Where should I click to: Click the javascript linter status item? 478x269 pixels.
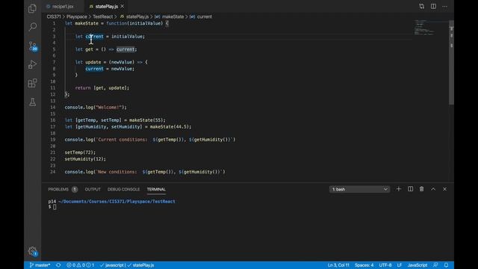112,265
